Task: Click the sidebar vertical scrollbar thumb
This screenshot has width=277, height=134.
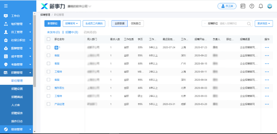Action: pos(35,49)
